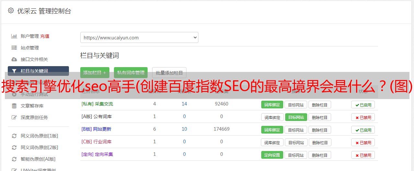
Task: Click the 批量添加栏目 button
Action: point(169,73)
